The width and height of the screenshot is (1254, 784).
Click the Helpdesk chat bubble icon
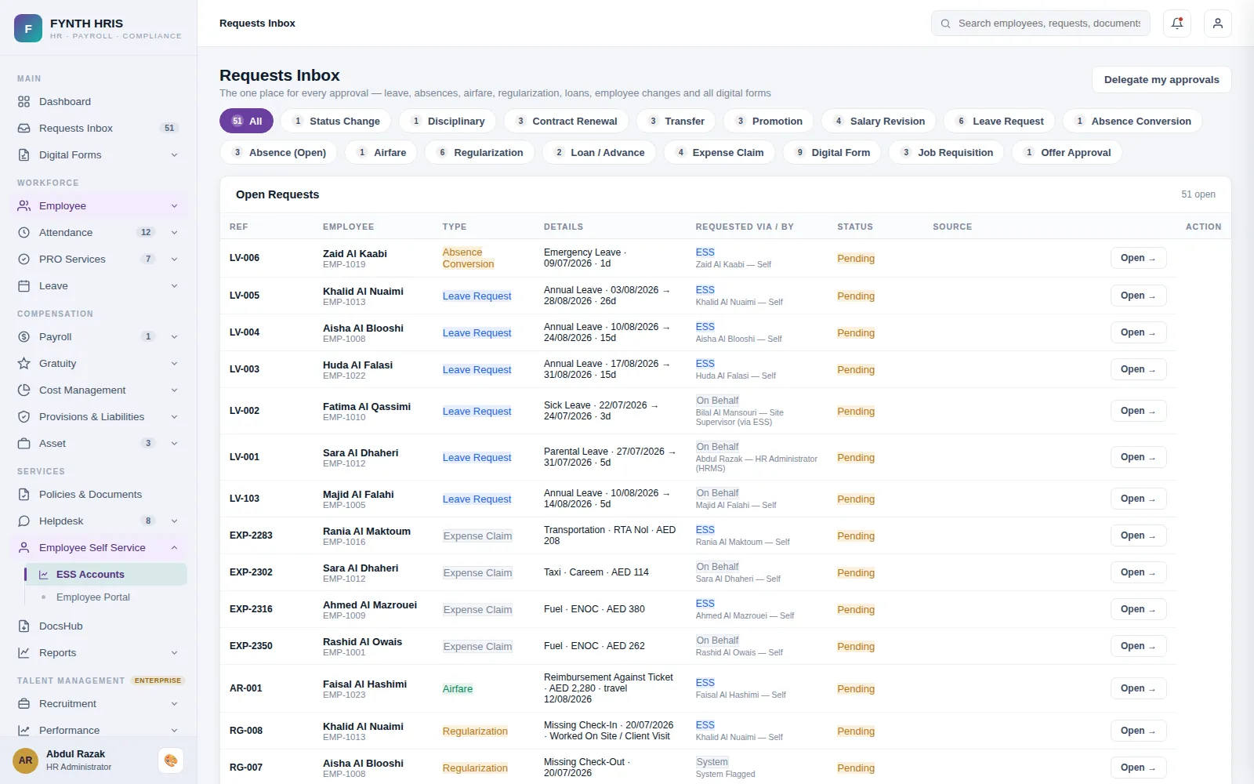24,521
